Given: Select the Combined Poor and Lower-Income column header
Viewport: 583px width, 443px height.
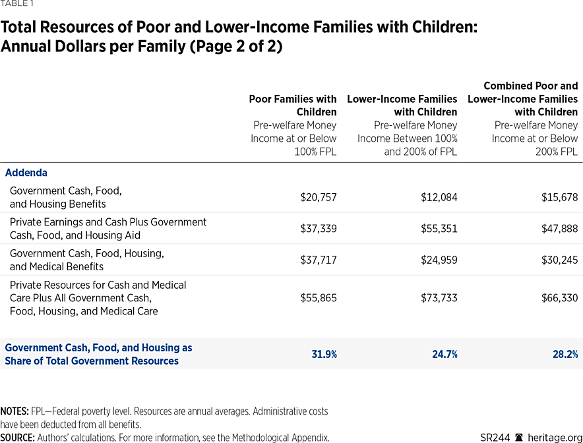Looking at the screenshot, I should click(x=522, y=99).
